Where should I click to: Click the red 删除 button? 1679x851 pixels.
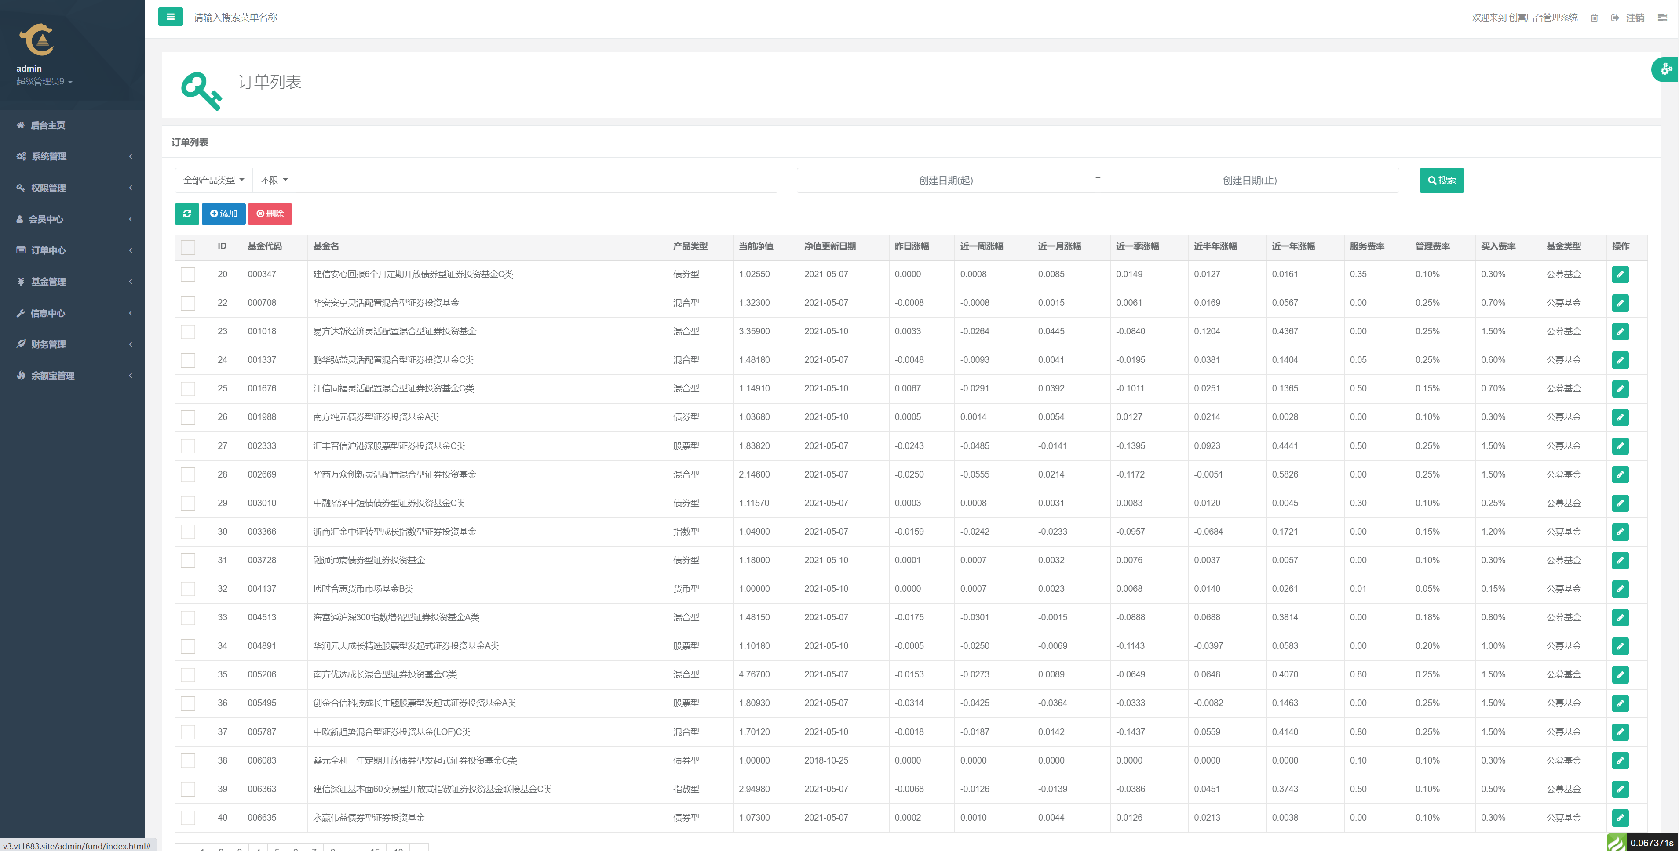point(270,214)
